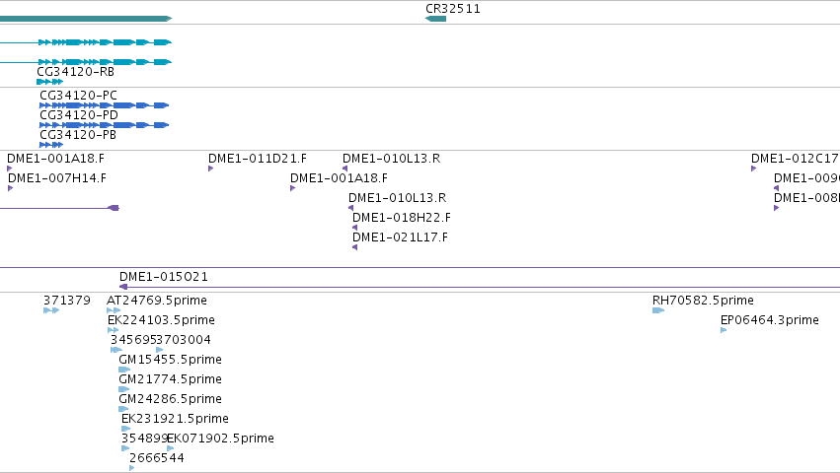Viewport: 840px width, 473px height.
Task: Select the CG34120-PC coding glyph
Action: (x=104, y=105)
